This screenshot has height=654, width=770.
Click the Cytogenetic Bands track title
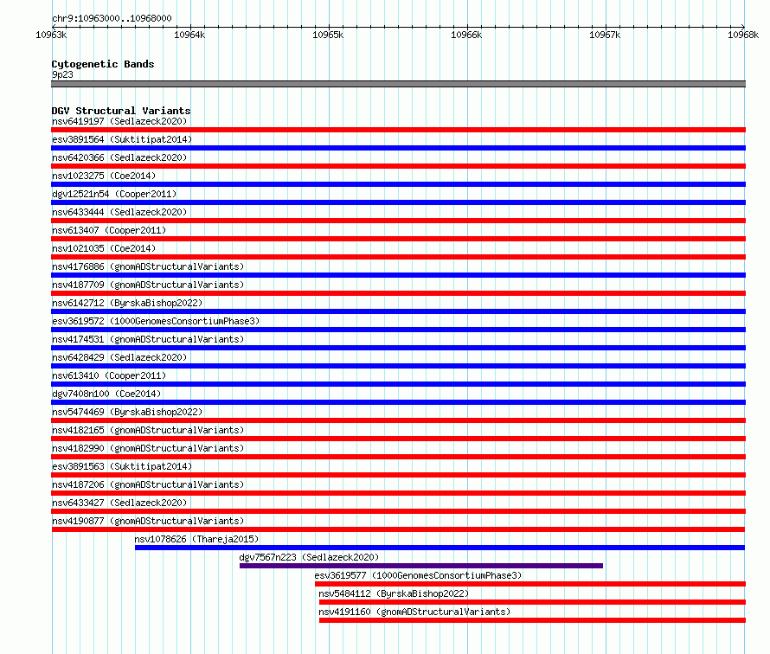point(103,64)
